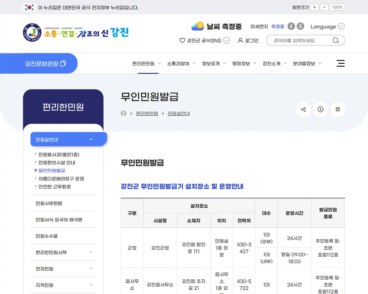Click the download icon button
Screen dimensions: 368x294
click(321, 109)
